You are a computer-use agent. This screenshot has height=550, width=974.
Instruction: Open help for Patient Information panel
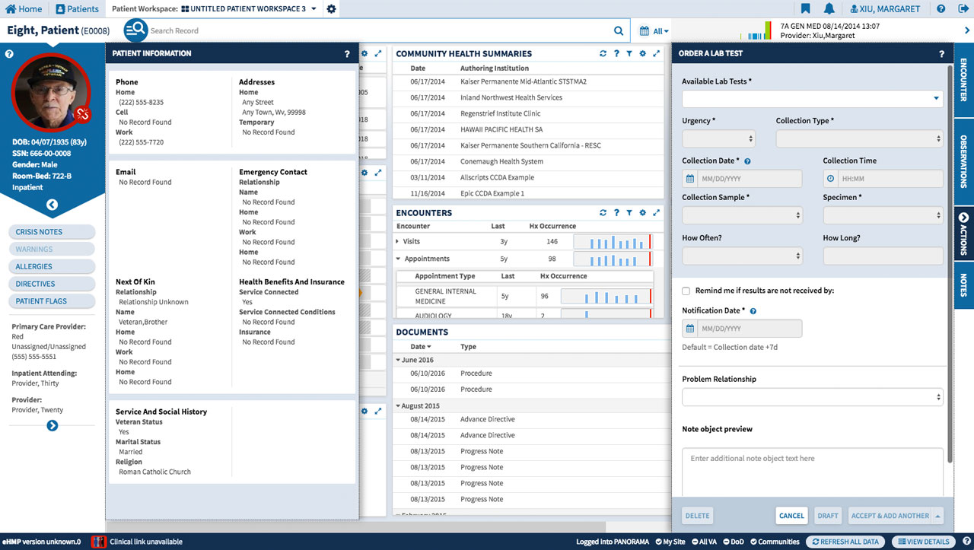click(347, 54)
